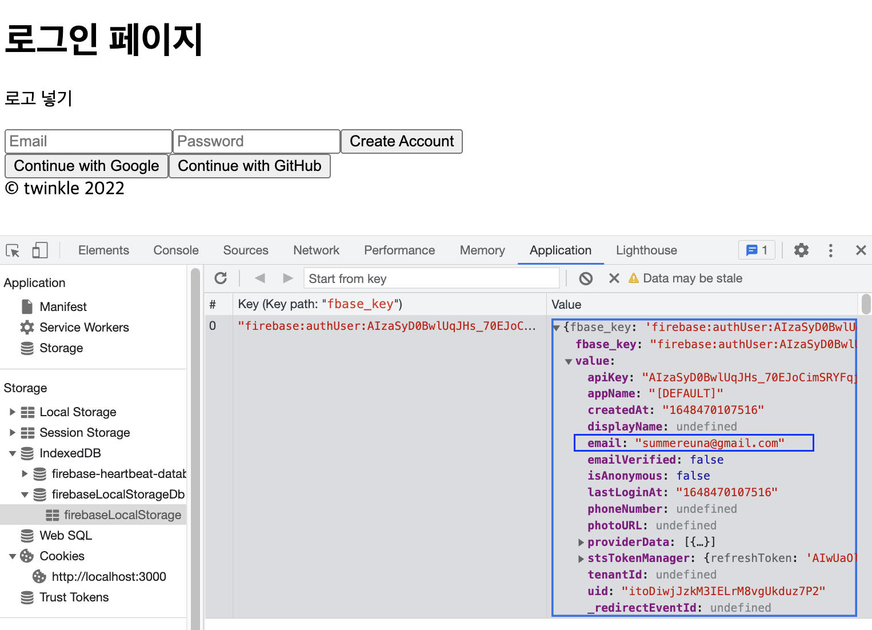872x630 pixels.
Task: Expand the stsTokenManager object
Action: tap(581, 559)
